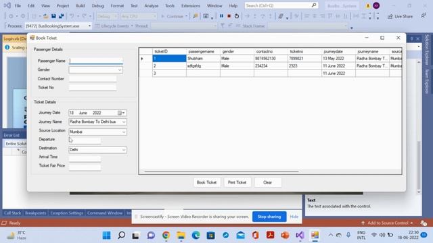Open Windows Start menu
Viewport: 433px width, 243px height.
coord(106,235)
